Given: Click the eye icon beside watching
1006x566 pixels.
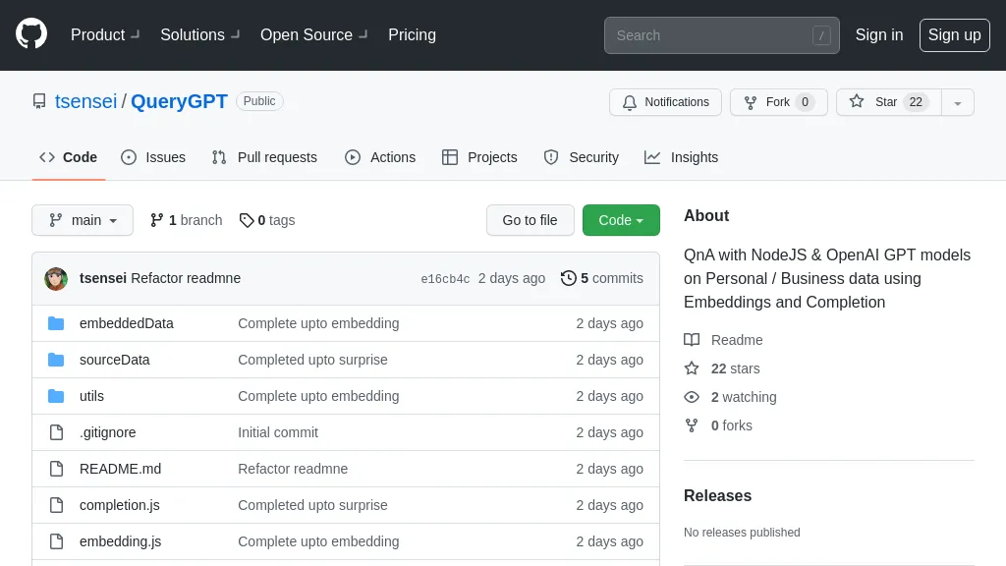Looking at the screenshot, I should (x=692, y=397).
